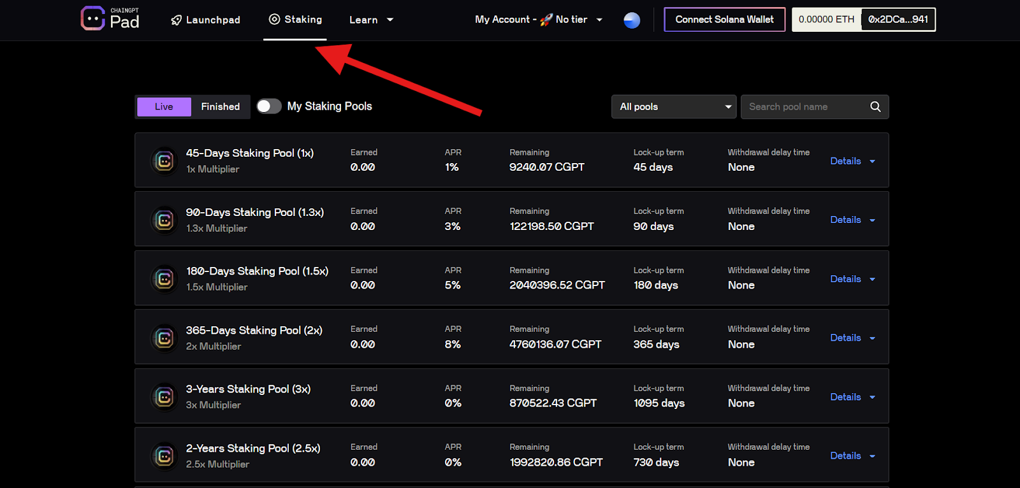Open the My Account tier dropdown
The height and width of the screenshot is (488, 1020).
click(539, 20)
